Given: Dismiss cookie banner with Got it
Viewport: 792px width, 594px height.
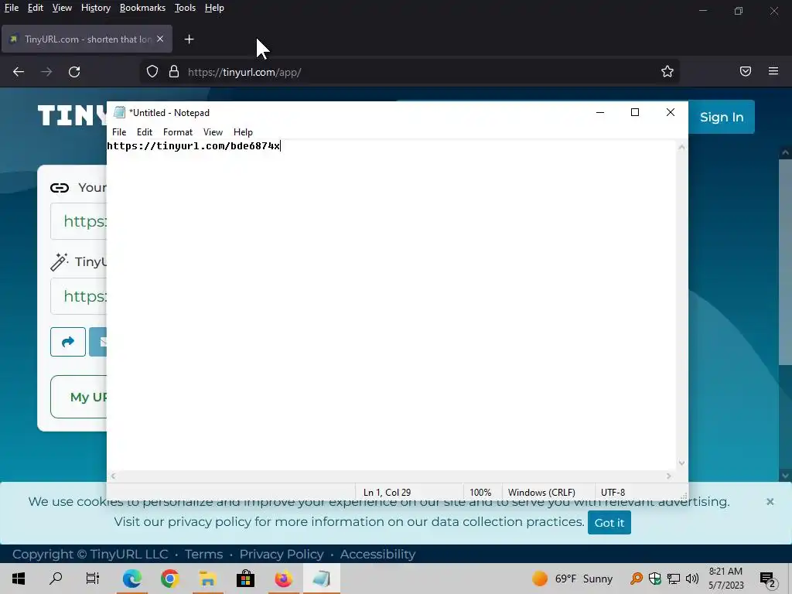Looking at the screenshot, I should click(x=609, y=523).
